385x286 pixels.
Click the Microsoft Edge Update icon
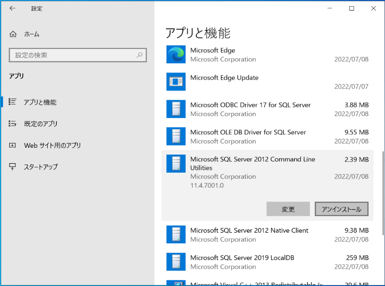pos(176,82)
